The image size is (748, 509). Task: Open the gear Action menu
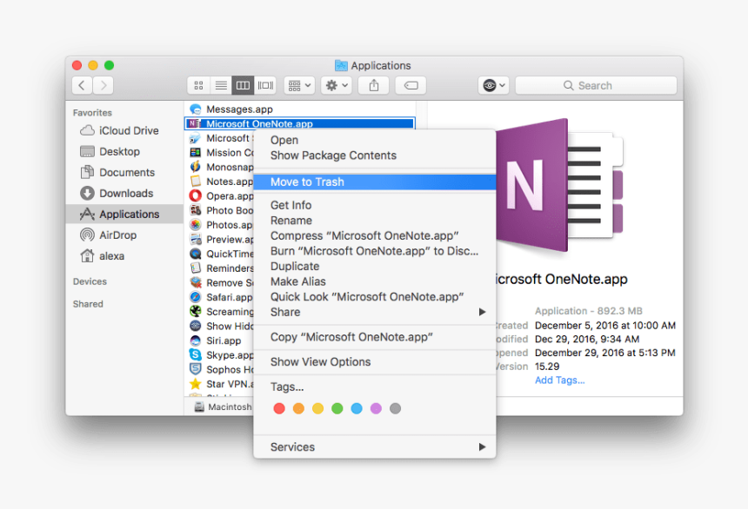pyautogui.click(x=337, y=85)
